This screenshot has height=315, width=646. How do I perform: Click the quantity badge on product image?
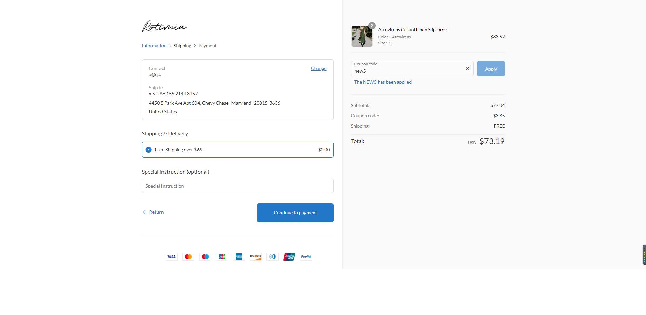372,26
